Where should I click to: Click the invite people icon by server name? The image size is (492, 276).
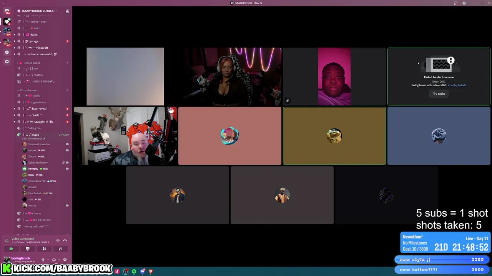67,11
